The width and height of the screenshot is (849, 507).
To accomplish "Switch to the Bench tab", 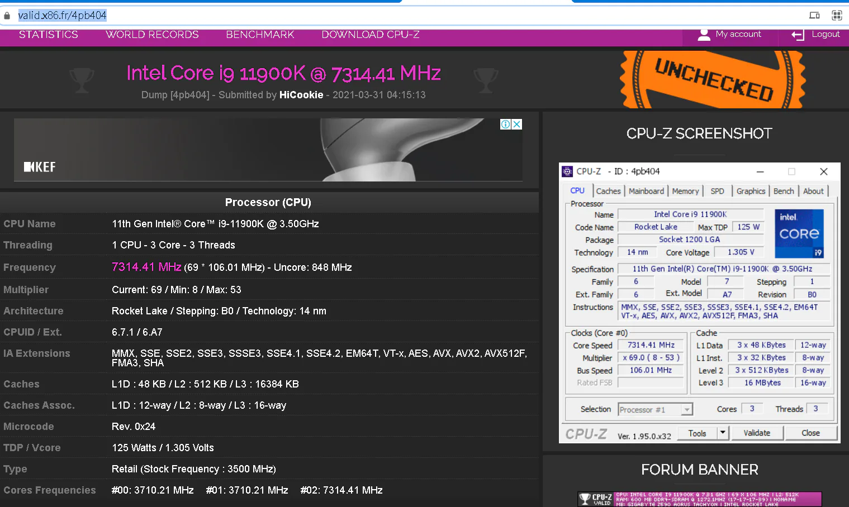I will [784, 191].
